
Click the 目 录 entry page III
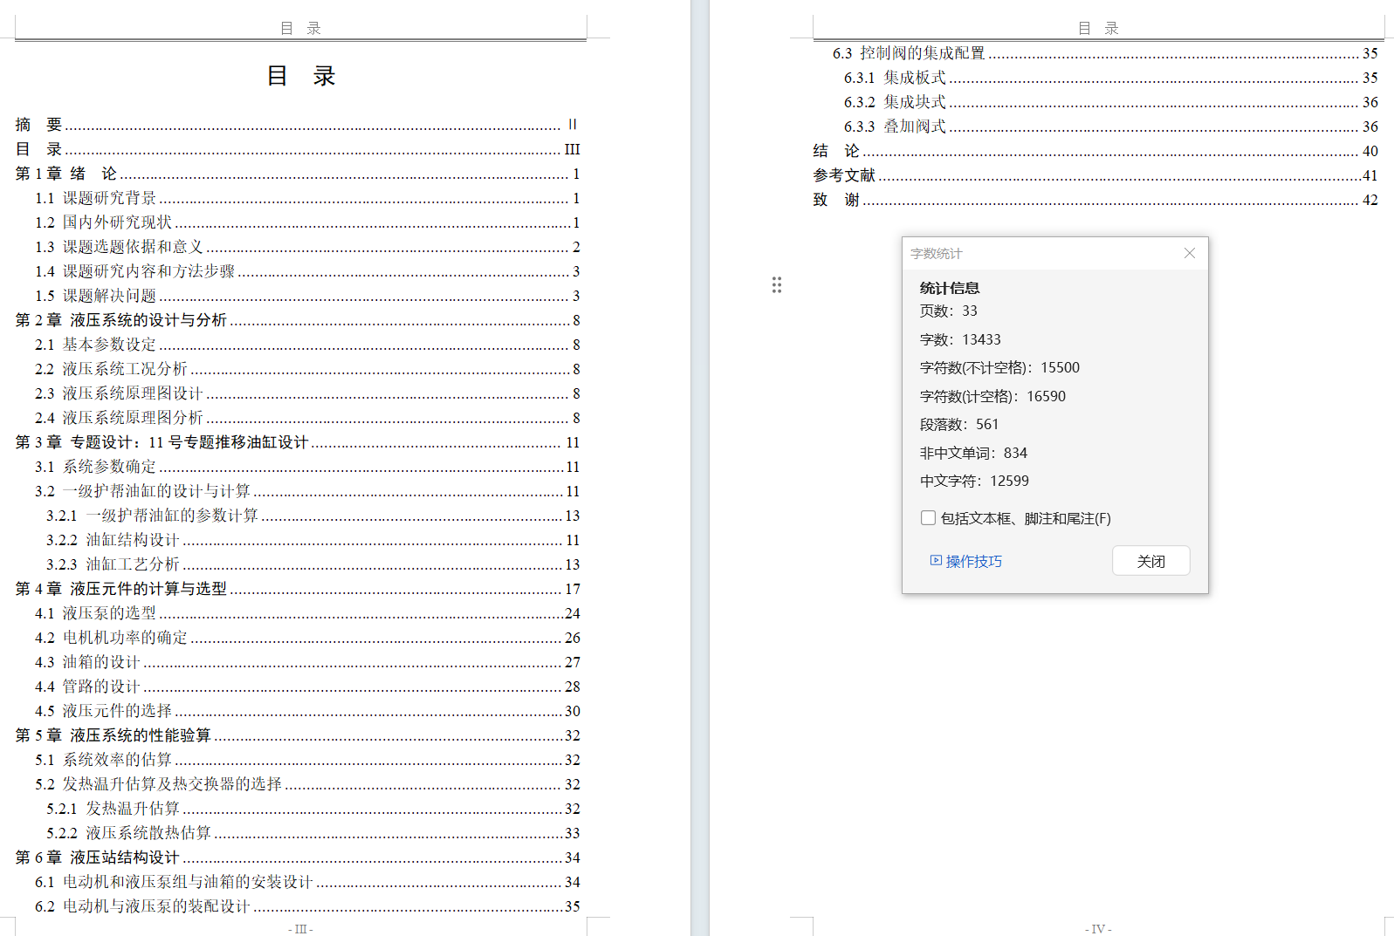[298, 149]
